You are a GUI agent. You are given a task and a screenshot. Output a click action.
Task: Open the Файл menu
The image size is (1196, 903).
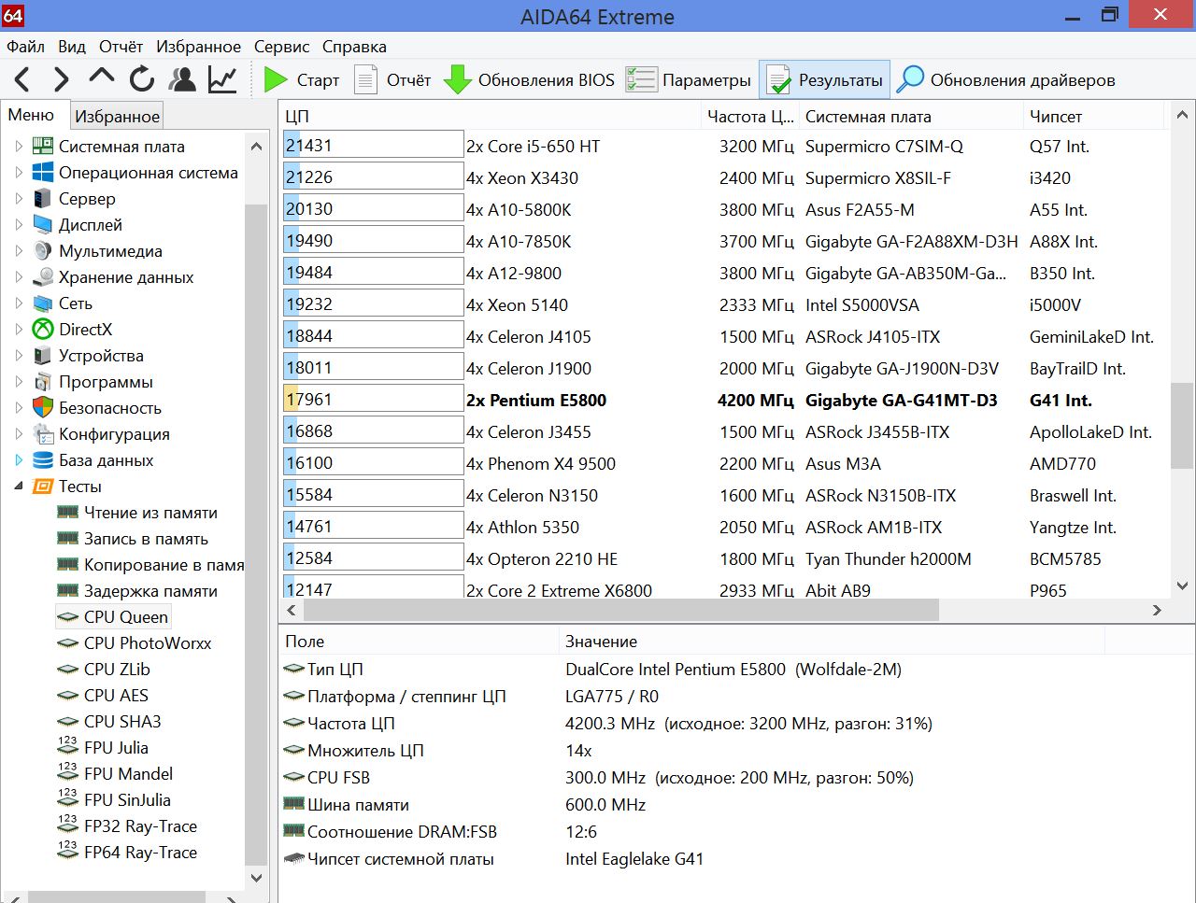tap(26, 47)
